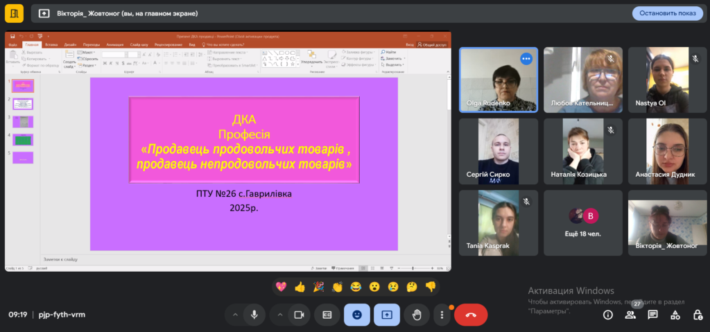This screenshot has width=710, height=332.
Task: Open the Ещё 18 чел. participants tile
Action: [582, 224]
